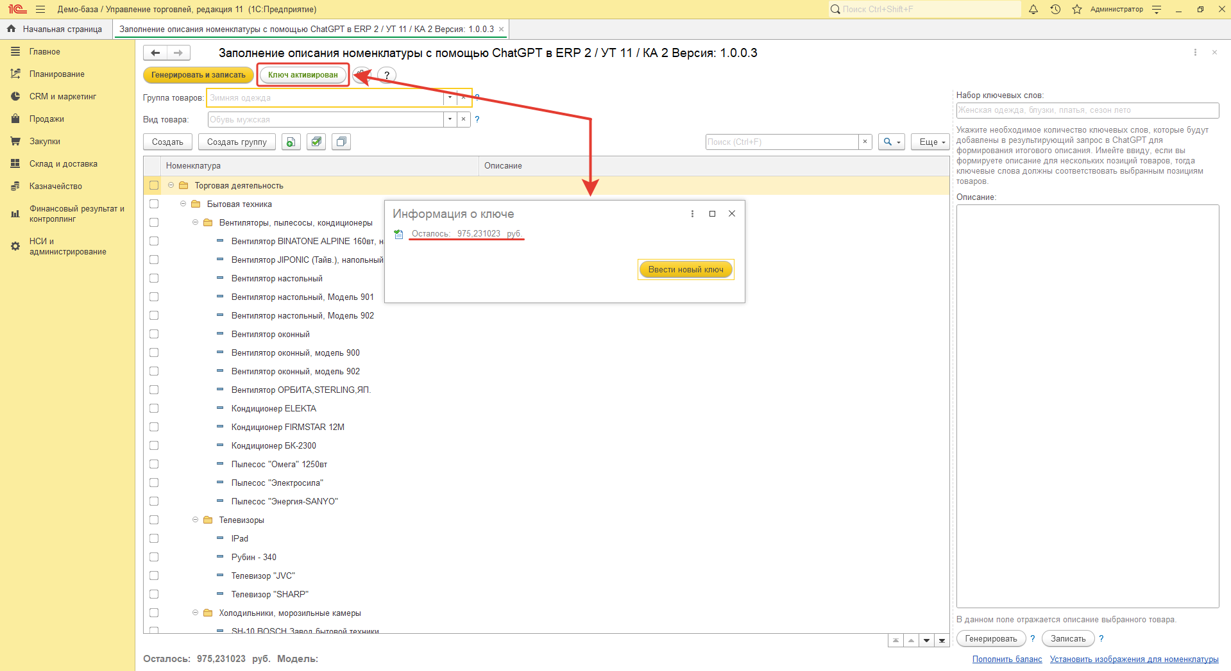Check the box for Вентилятор настольный, Модель 901
The width and height of the screenshot is (1231, 671).
154,297
